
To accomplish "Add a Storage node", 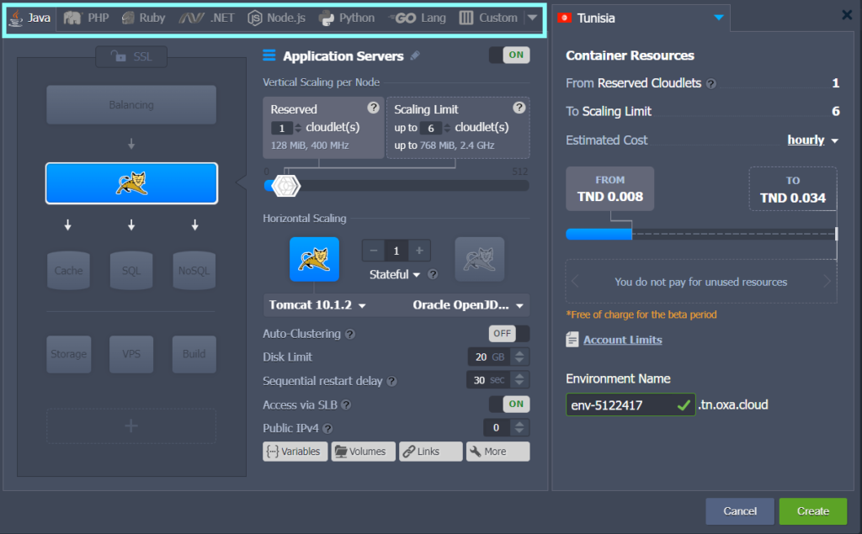I will click(x=69, y=354).
